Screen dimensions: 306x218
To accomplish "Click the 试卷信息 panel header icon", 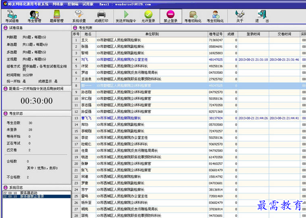I will (6, 28).
